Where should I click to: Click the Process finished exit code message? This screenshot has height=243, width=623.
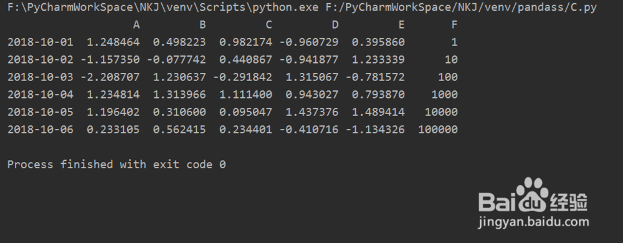[x=117, y=164]
